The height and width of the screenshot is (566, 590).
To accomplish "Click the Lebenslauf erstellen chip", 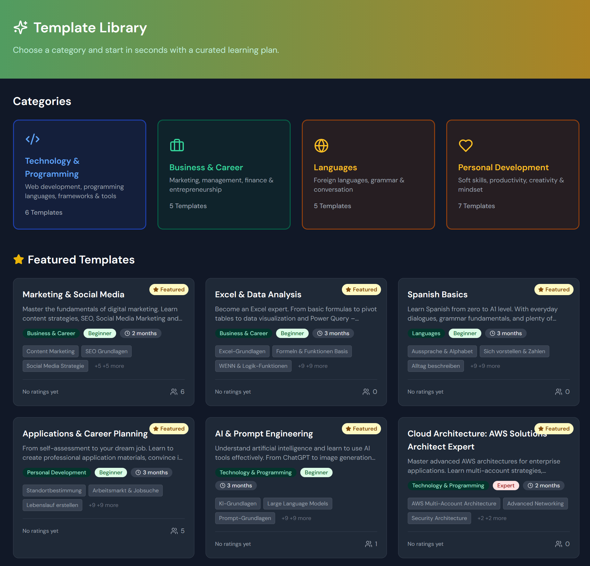I will 52,505.
